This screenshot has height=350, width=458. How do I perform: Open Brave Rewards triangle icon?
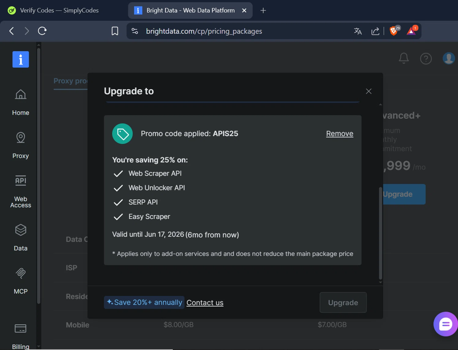point(412,31)
